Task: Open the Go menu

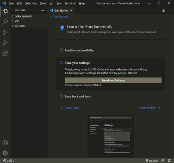Action: [51, 3]
